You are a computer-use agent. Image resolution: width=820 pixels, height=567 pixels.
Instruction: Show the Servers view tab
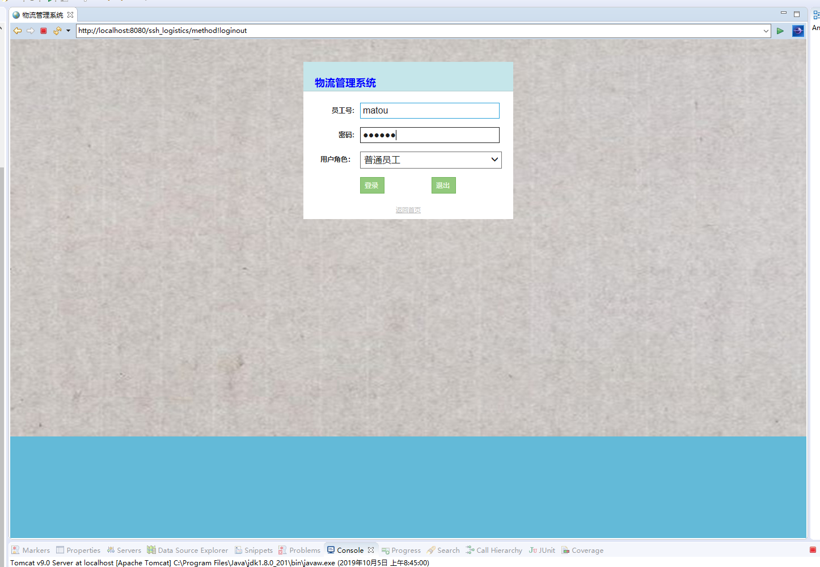124,550
